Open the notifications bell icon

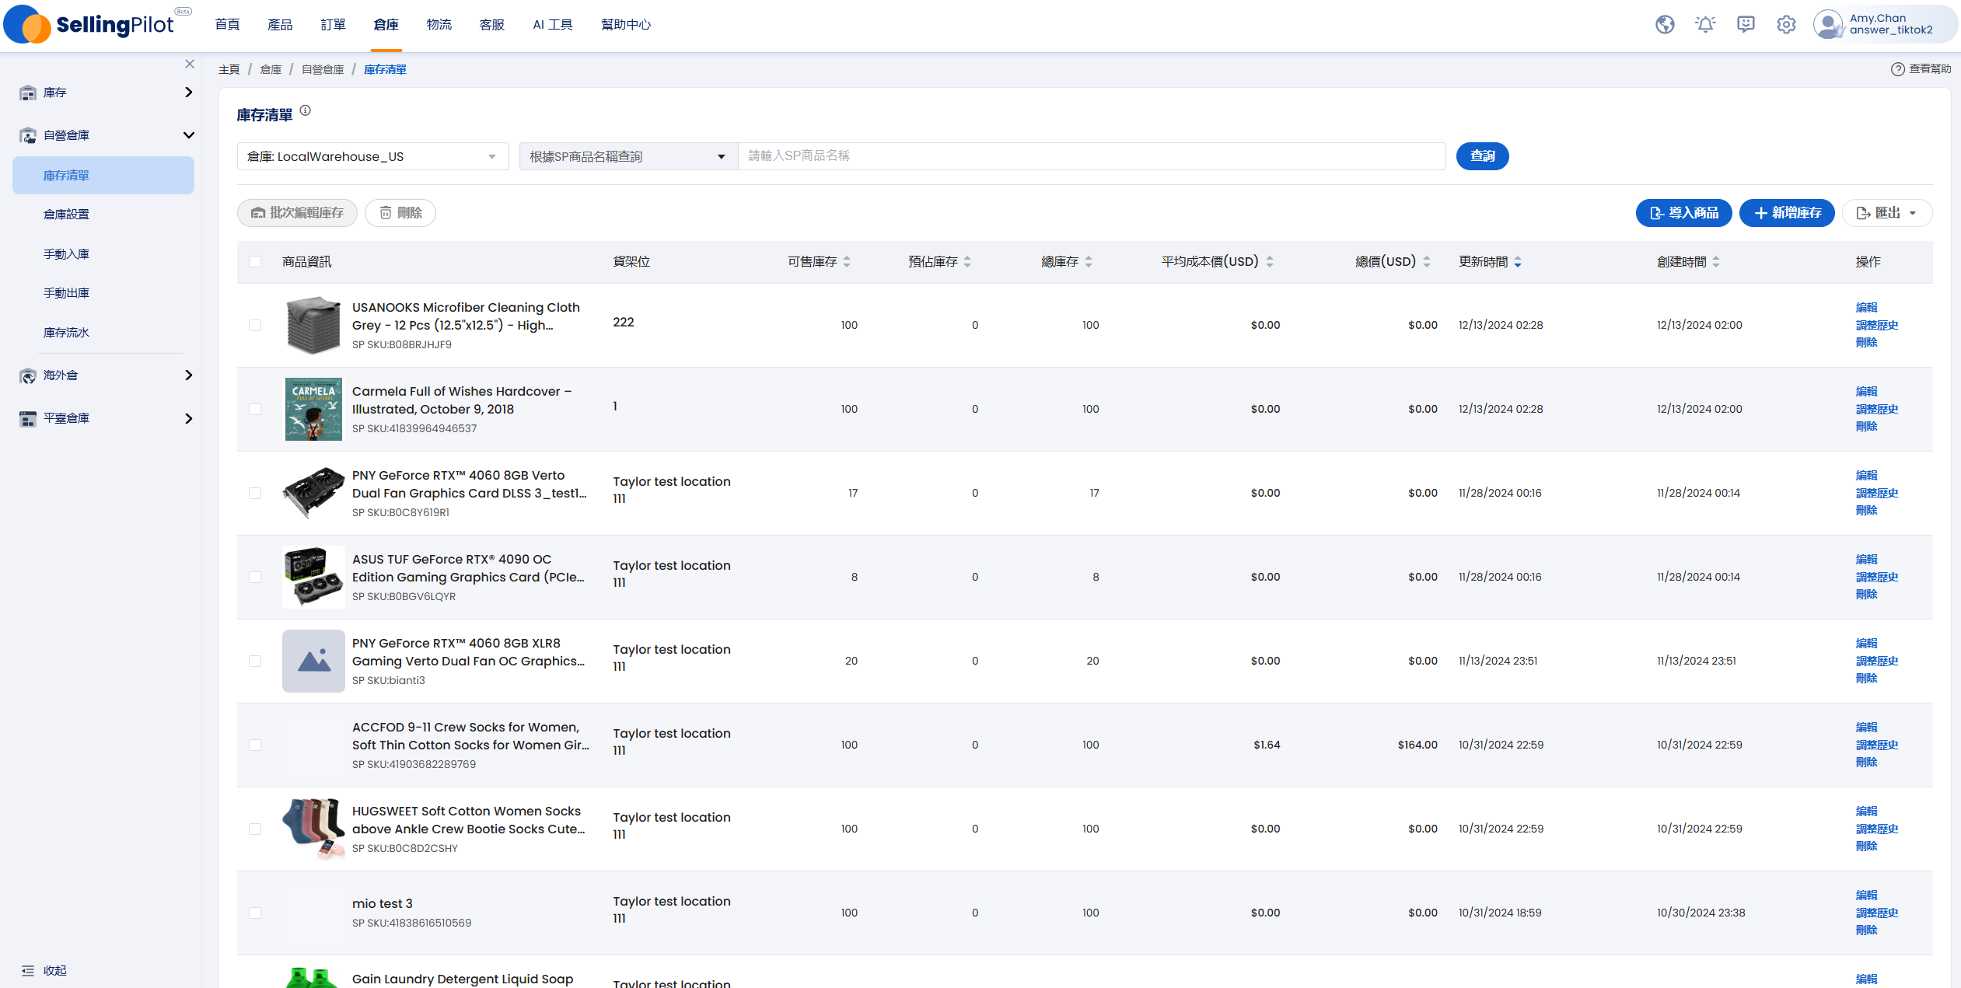point(1705,25)
